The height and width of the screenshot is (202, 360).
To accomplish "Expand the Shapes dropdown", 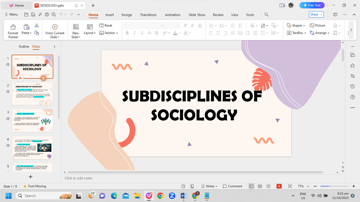I will pos(304,26).
